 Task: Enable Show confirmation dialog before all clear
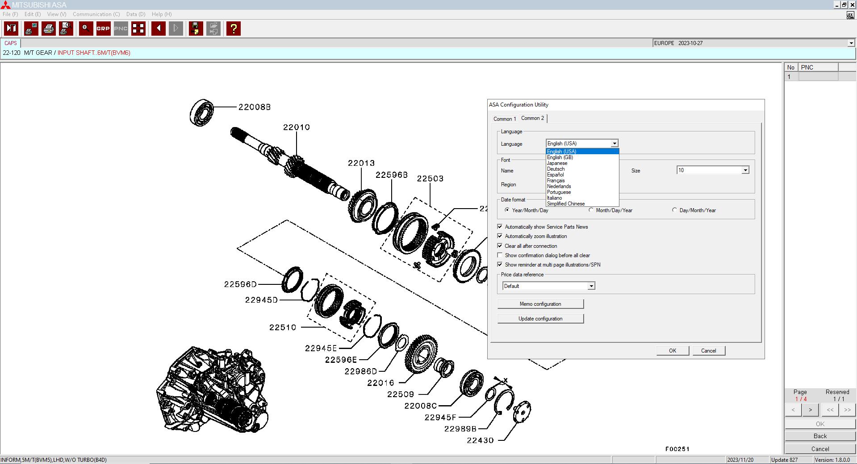500,255
